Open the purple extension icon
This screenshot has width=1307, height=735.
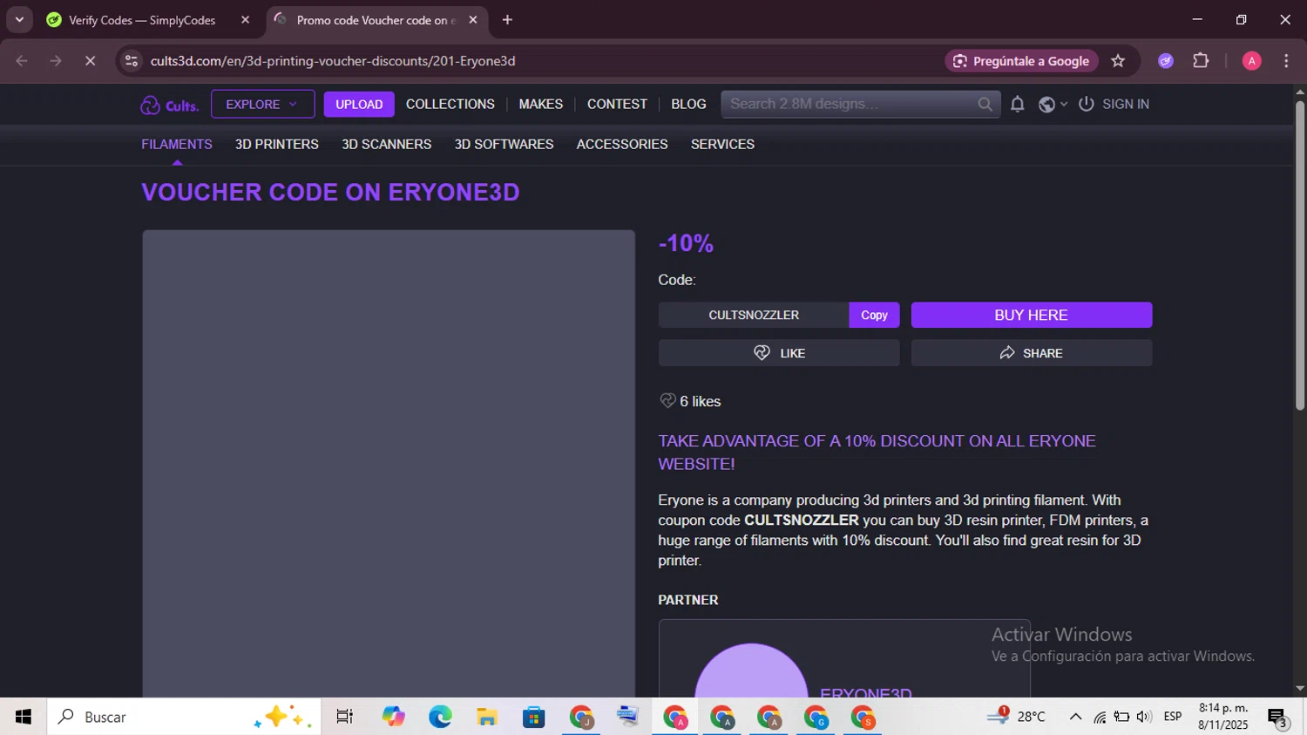(x=1166, y=61)
